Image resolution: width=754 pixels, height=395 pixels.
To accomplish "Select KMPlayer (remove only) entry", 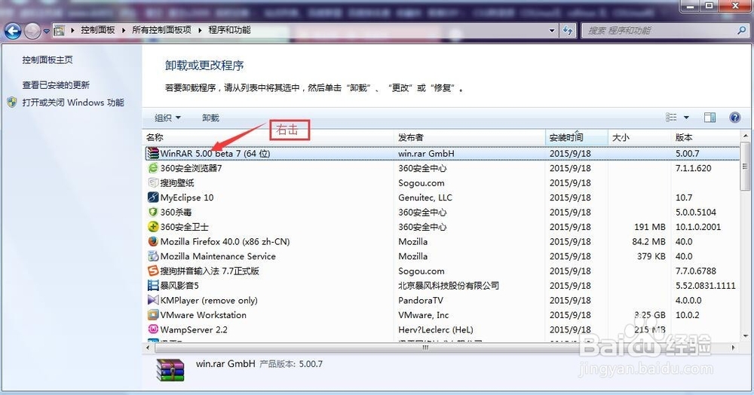I will click(x=209, y=300).
